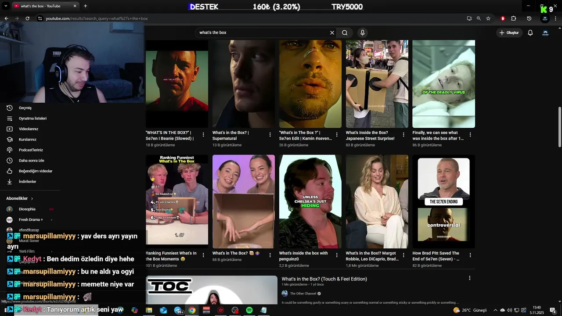Open Kurslarınız in sidebar
Viewport: 562px width, 316px height.
pyautogui.click(x=28, y=140)
